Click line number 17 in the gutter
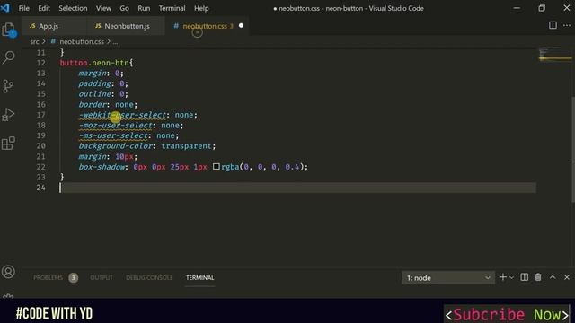Image resolution: width=575 pixels, height=323 pixels. (41, 115)
